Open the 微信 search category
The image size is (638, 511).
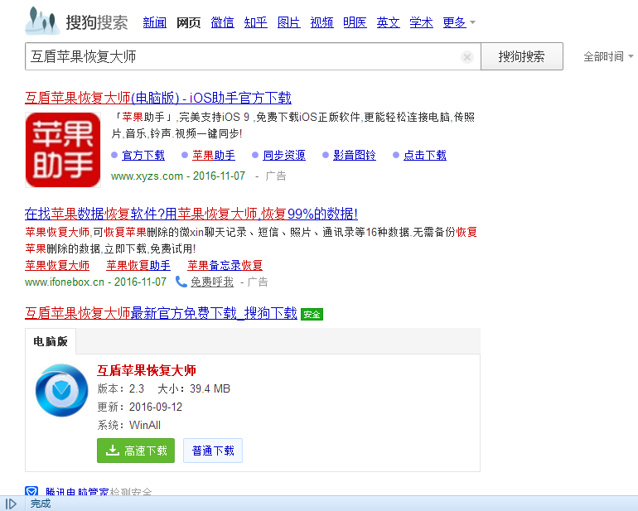click(222, 23)
